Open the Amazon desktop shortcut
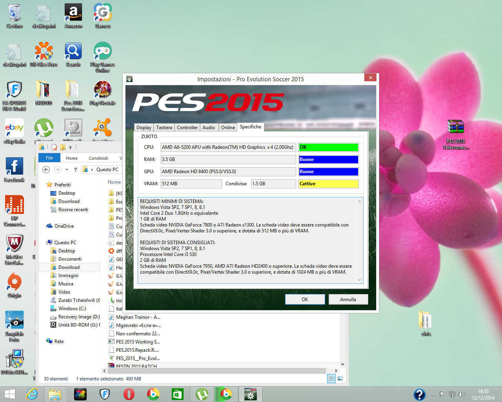502x402 pixels. (x=73, y=14)
